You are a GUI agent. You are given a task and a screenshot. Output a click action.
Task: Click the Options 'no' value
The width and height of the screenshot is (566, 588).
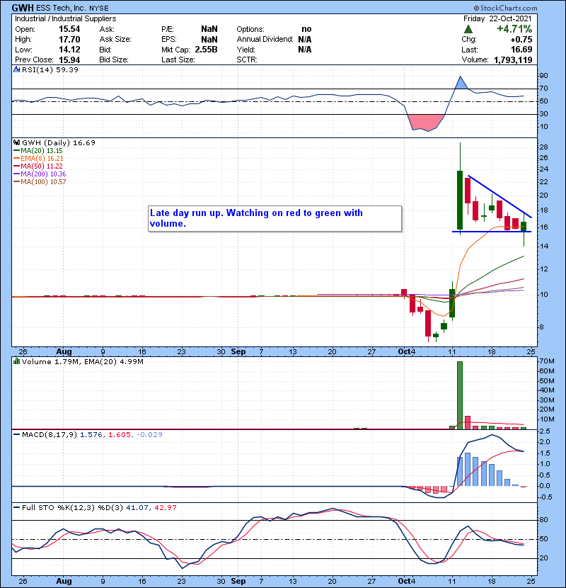click(x=306, y=29)
